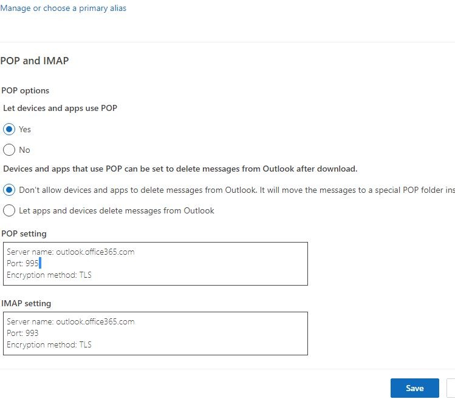Click the POP setting label
The width and height of the screenshot is (455, 399).
(x=24, y=233)
